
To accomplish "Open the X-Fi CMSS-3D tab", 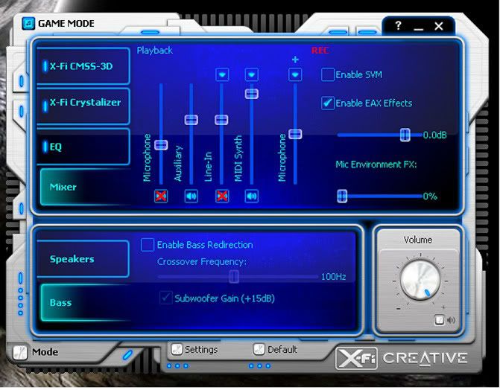I will coord(83,66).
